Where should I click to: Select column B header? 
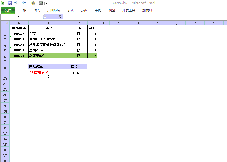tap(49, 23)
